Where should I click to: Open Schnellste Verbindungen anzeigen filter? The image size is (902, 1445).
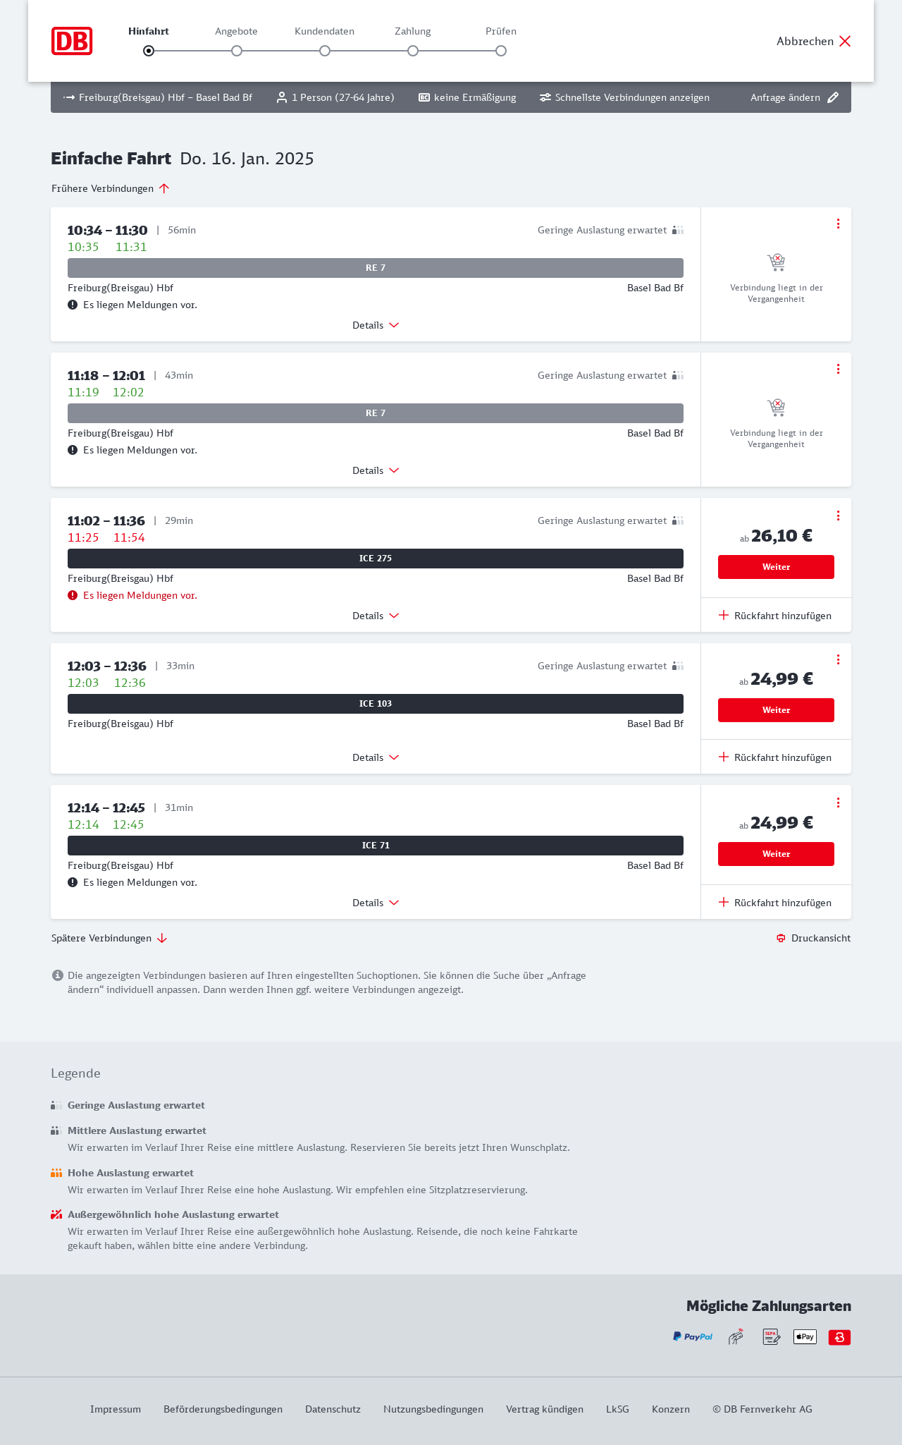[x=624, y=97]
